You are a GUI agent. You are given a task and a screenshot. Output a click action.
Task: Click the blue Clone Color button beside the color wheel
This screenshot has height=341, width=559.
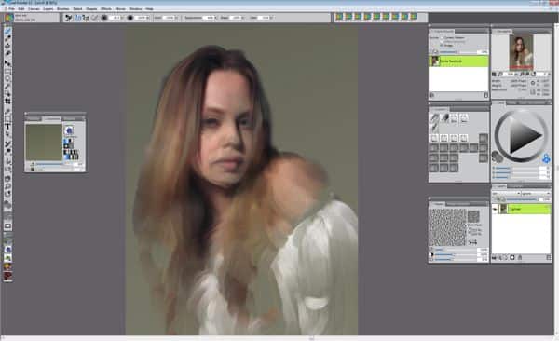click(x=546, y=158)
